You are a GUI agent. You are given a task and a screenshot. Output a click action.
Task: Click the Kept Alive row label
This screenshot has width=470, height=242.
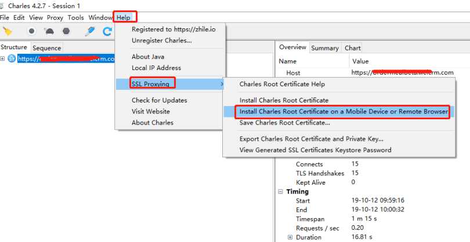(x=310, y=182)
